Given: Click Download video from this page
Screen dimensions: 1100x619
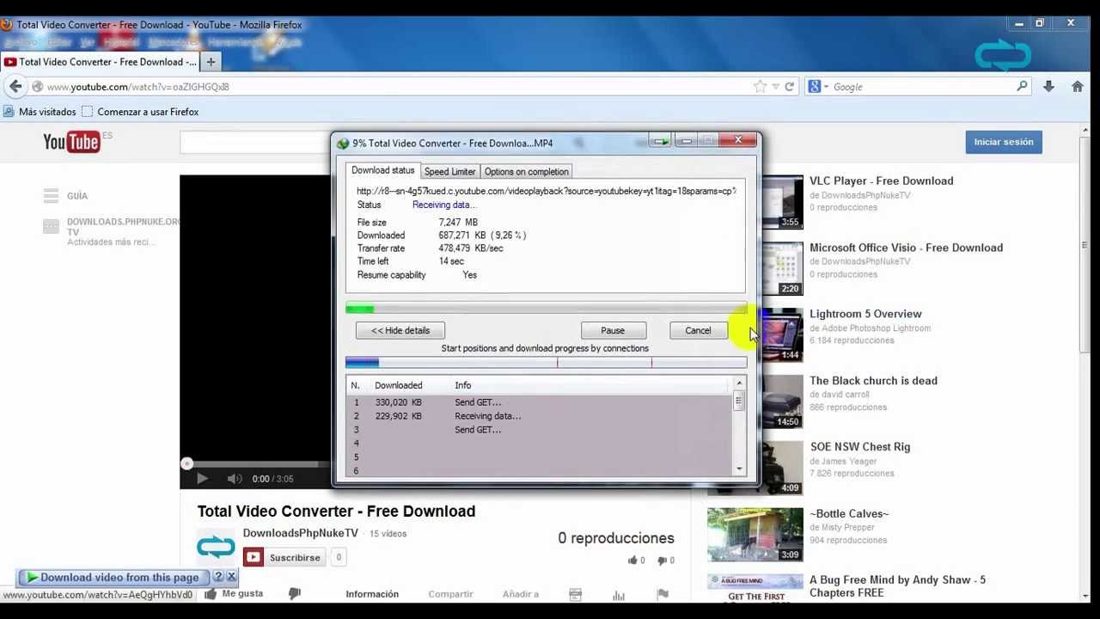Looking at the screenshot, I should 113,577.
